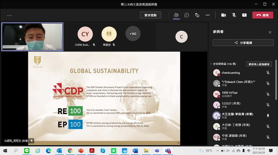Click the speaker's video thumbnail
Image resolution: width=278 pixels, height=155 pixels.
(x=32, y=36)
